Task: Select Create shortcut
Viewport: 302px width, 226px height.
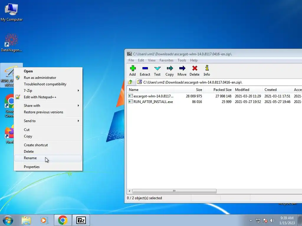Action: [48, 145]
